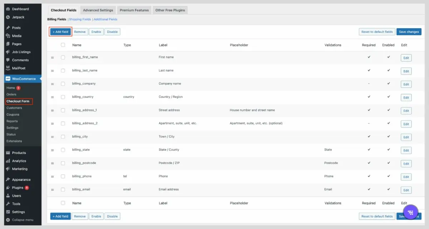The image size is (429, 229).
Task: Open Orders in WooCommerce submenu
Action: pos(11,95)
